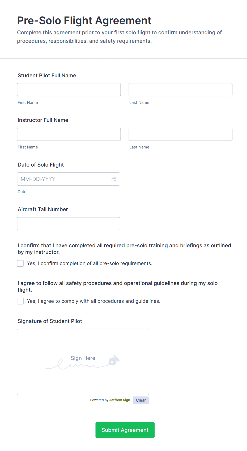247x451 pixels.
Task: Open the Jotform Sign link
Action: [x=120, y=400]
